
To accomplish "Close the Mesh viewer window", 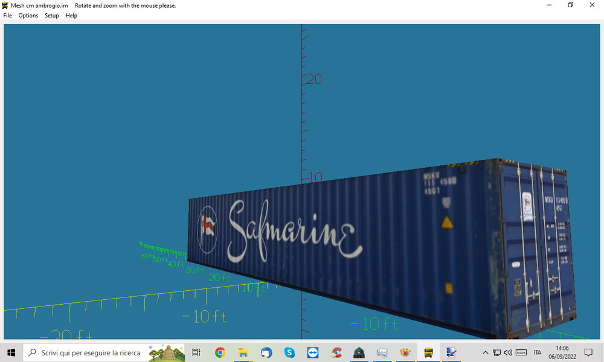I will [592, 5].
